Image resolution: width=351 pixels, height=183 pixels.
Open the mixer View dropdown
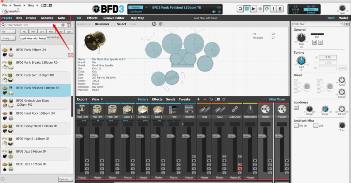coord(97,99)
